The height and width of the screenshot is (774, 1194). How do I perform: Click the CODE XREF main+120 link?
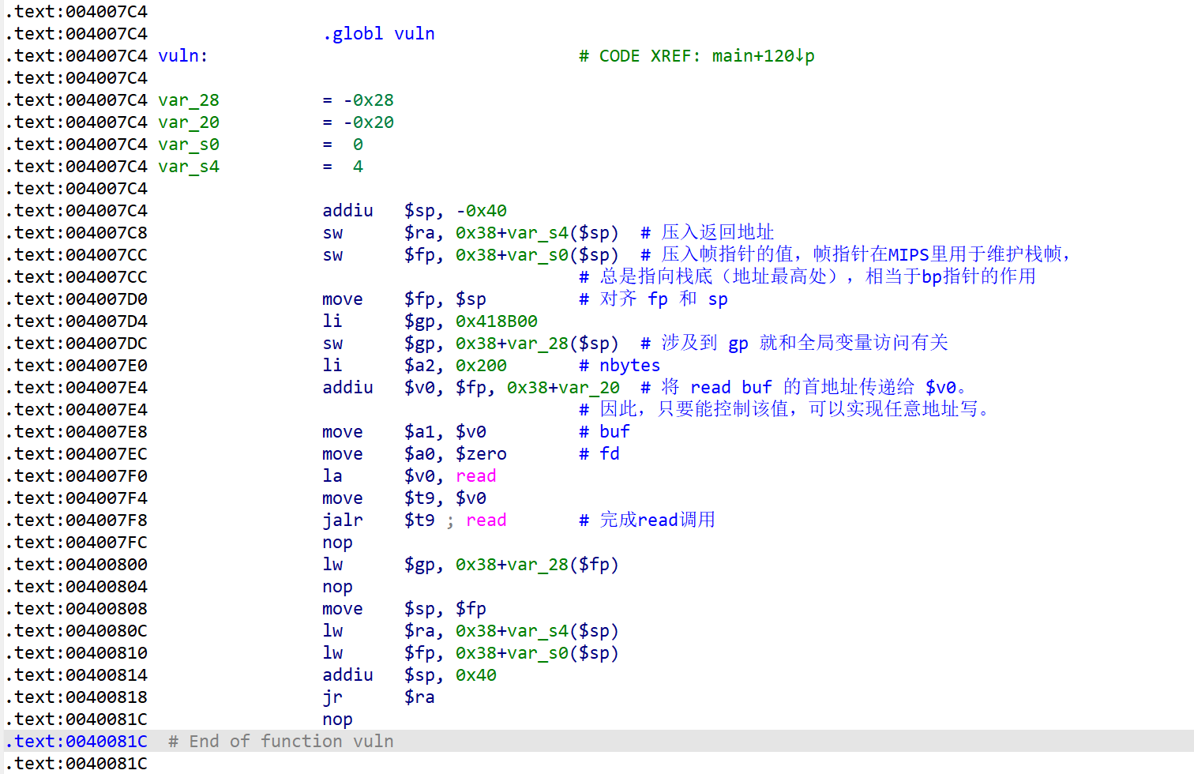pos(696,56)
